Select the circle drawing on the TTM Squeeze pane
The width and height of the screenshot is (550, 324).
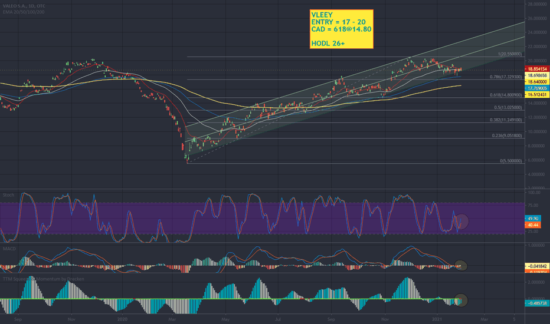click(461, 300)
